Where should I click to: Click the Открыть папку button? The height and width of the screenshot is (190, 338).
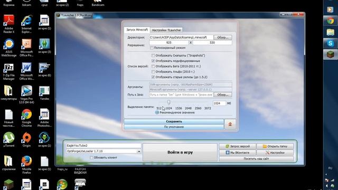275,146
